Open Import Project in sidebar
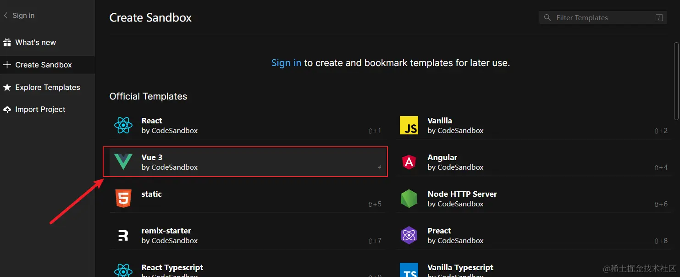This screenshot has width=680, height=277. tap(47, 109)
